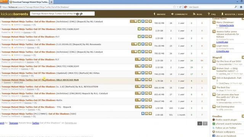Image resolution: width=244 pixels, height=137 pixels.
Task: Click the magnet link icon in [SID] row
Action: [x=146, y=113]
